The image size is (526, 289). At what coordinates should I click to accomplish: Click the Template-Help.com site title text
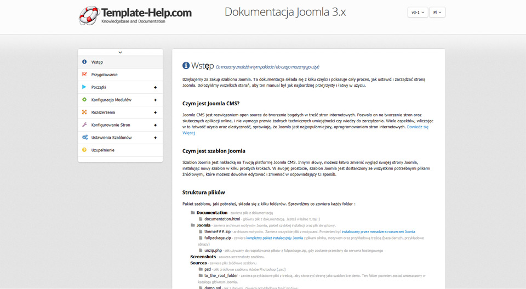146,13
